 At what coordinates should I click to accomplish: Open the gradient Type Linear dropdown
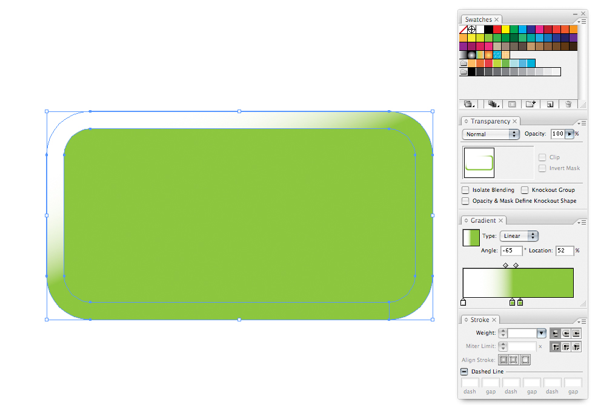519,236
